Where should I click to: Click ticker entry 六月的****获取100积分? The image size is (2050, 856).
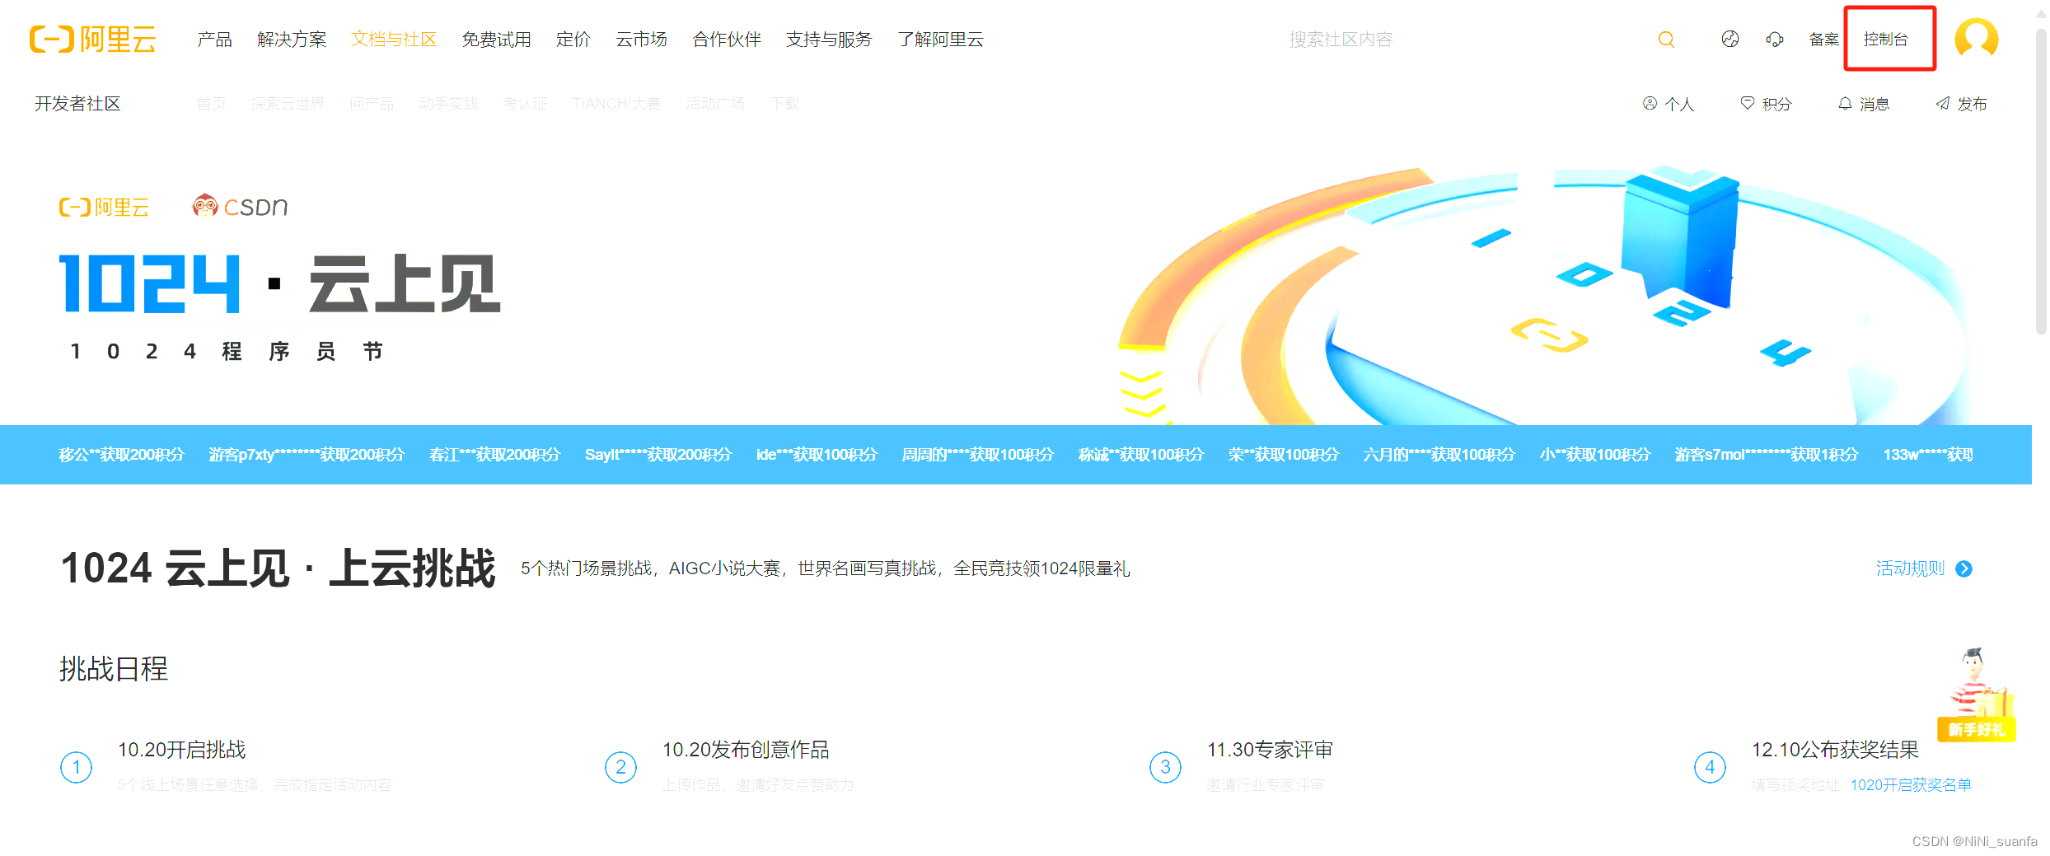tap(1439, 455)
